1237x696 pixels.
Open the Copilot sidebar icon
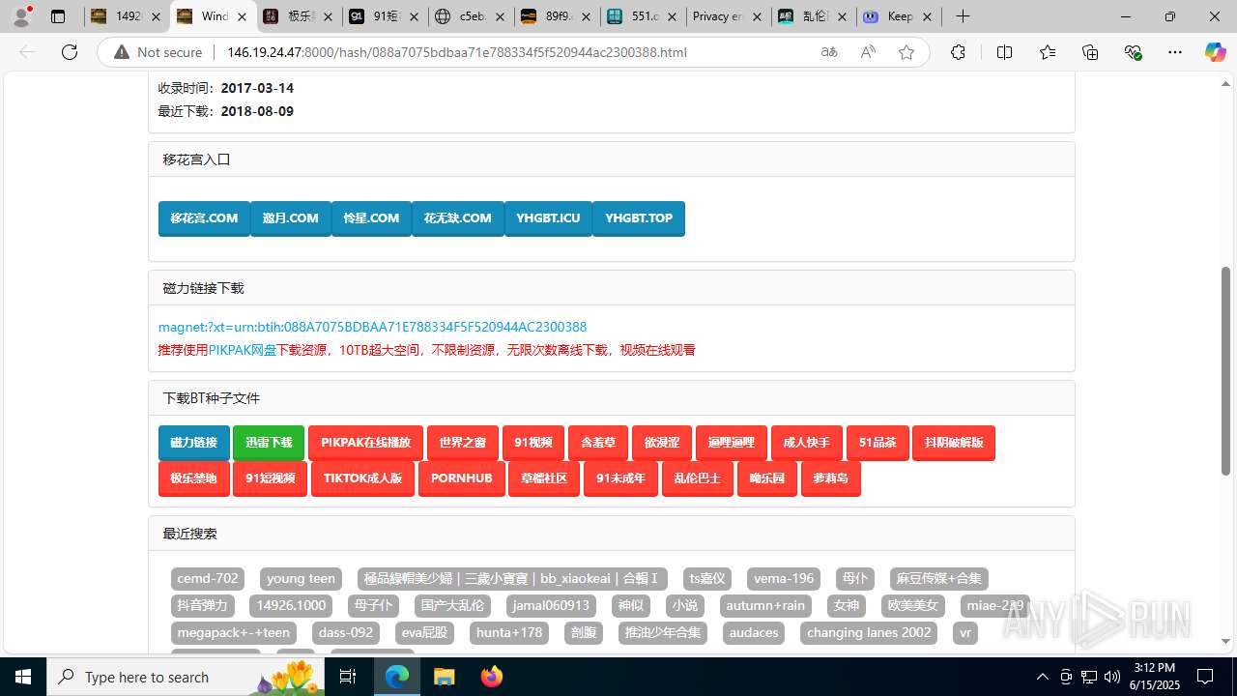pos(1215,52)
